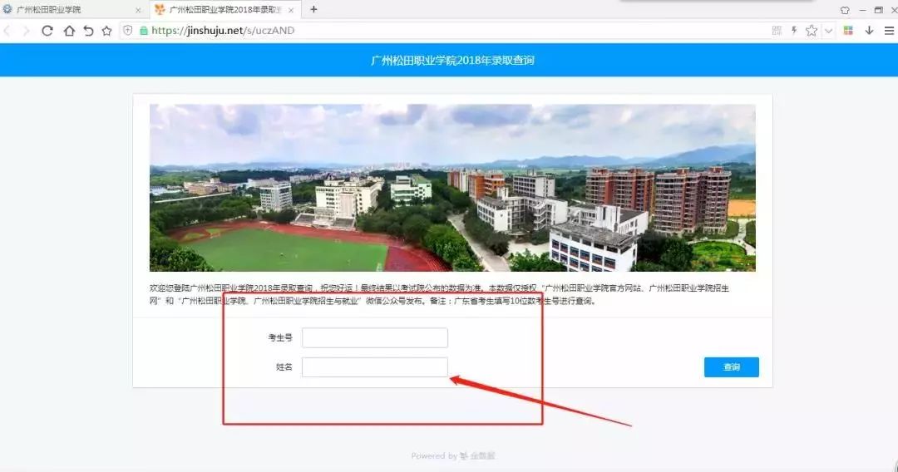The height and width of the screenshot is (472, 898).
Task: Click the bookmark star beside the home icon
Action: click(106, 31)
